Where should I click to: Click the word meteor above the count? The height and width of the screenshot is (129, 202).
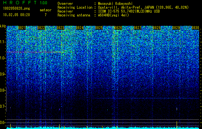coord(46,10)
